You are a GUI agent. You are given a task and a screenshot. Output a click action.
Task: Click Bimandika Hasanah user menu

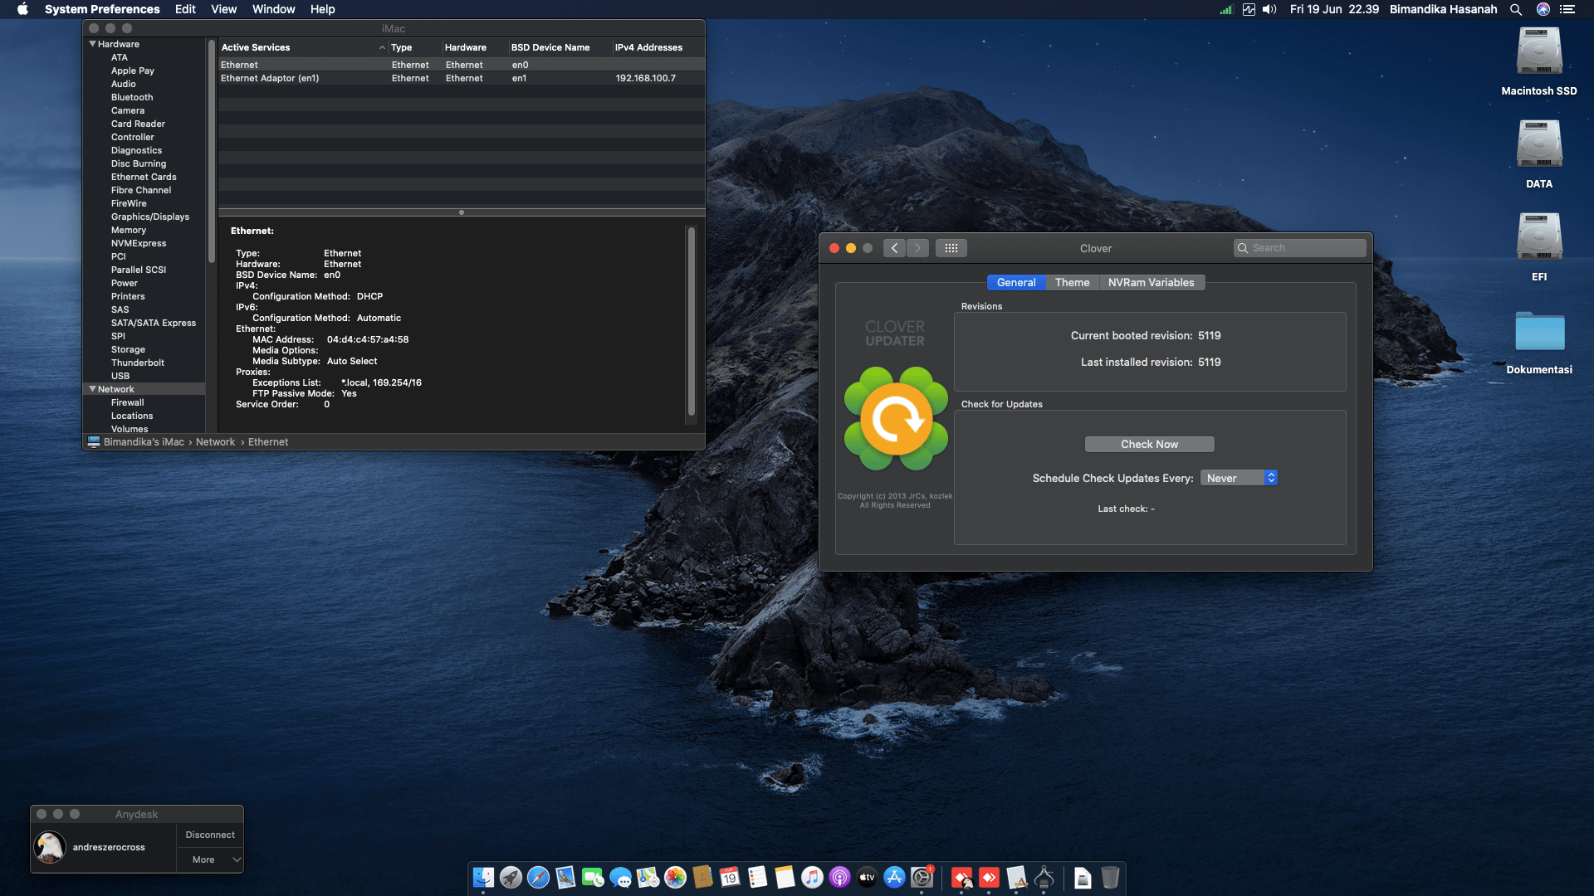pos(1443,9)
